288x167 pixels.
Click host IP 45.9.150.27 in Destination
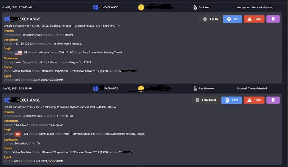click(21, 125)
